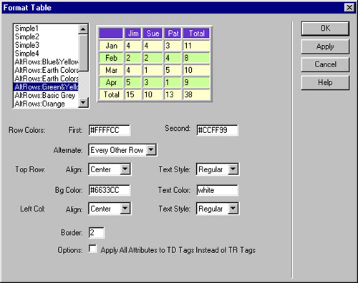
Task: Click the Feb row label in preview
Action: point(111,58)
